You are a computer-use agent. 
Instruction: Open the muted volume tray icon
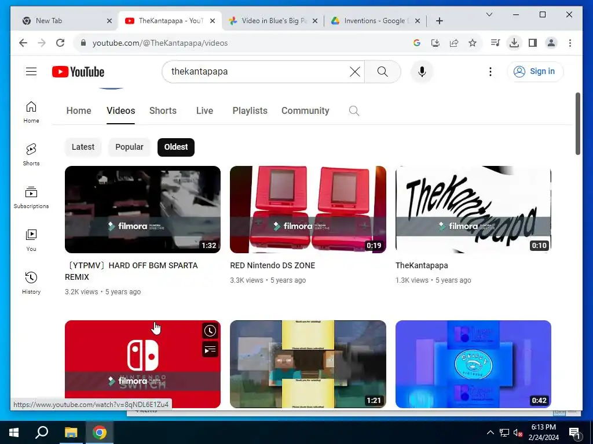click(518, 432)
